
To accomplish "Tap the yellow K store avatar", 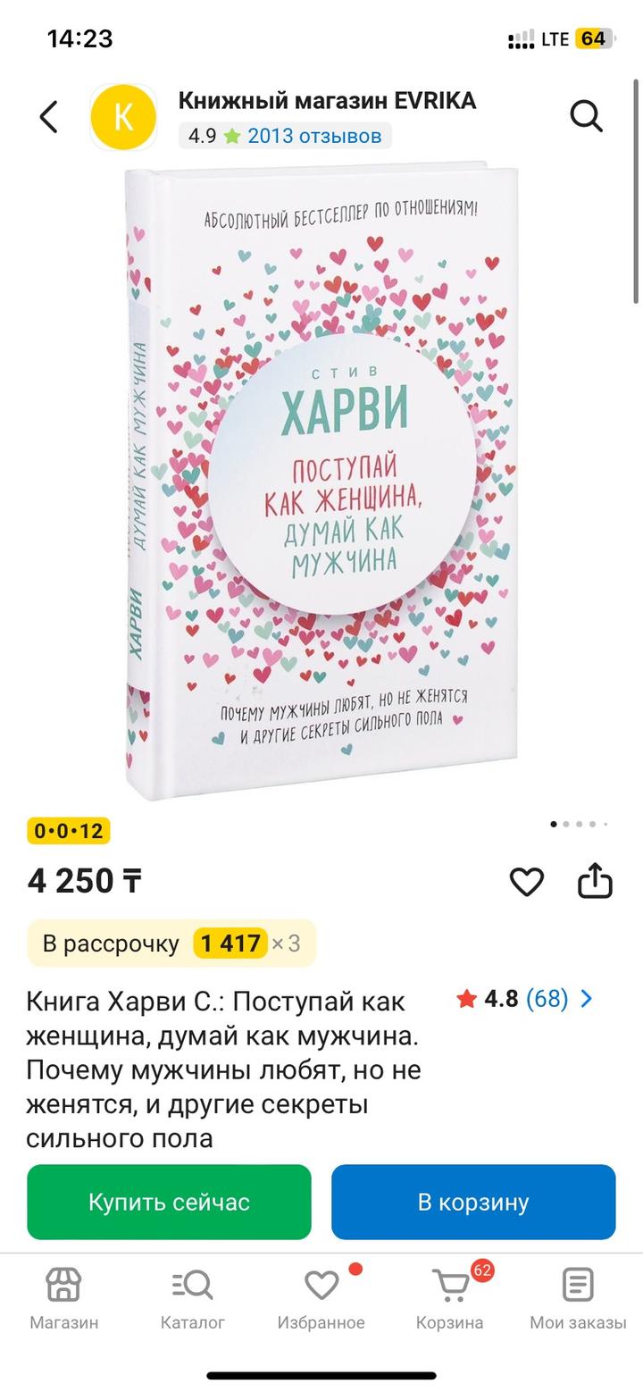I will [x=123, y=117].
